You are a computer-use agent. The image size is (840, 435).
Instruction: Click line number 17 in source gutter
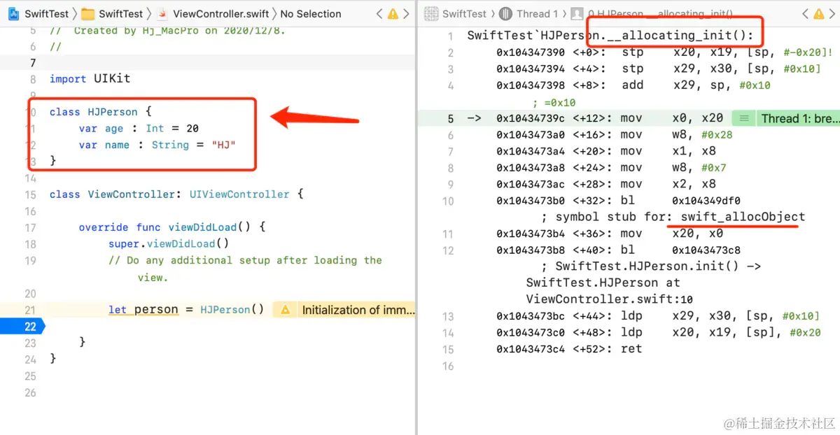coord(29,227)
